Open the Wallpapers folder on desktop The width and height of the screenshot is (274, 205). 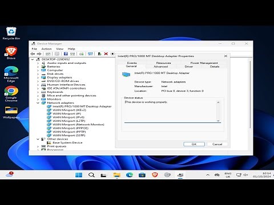[x=11, y=113]
